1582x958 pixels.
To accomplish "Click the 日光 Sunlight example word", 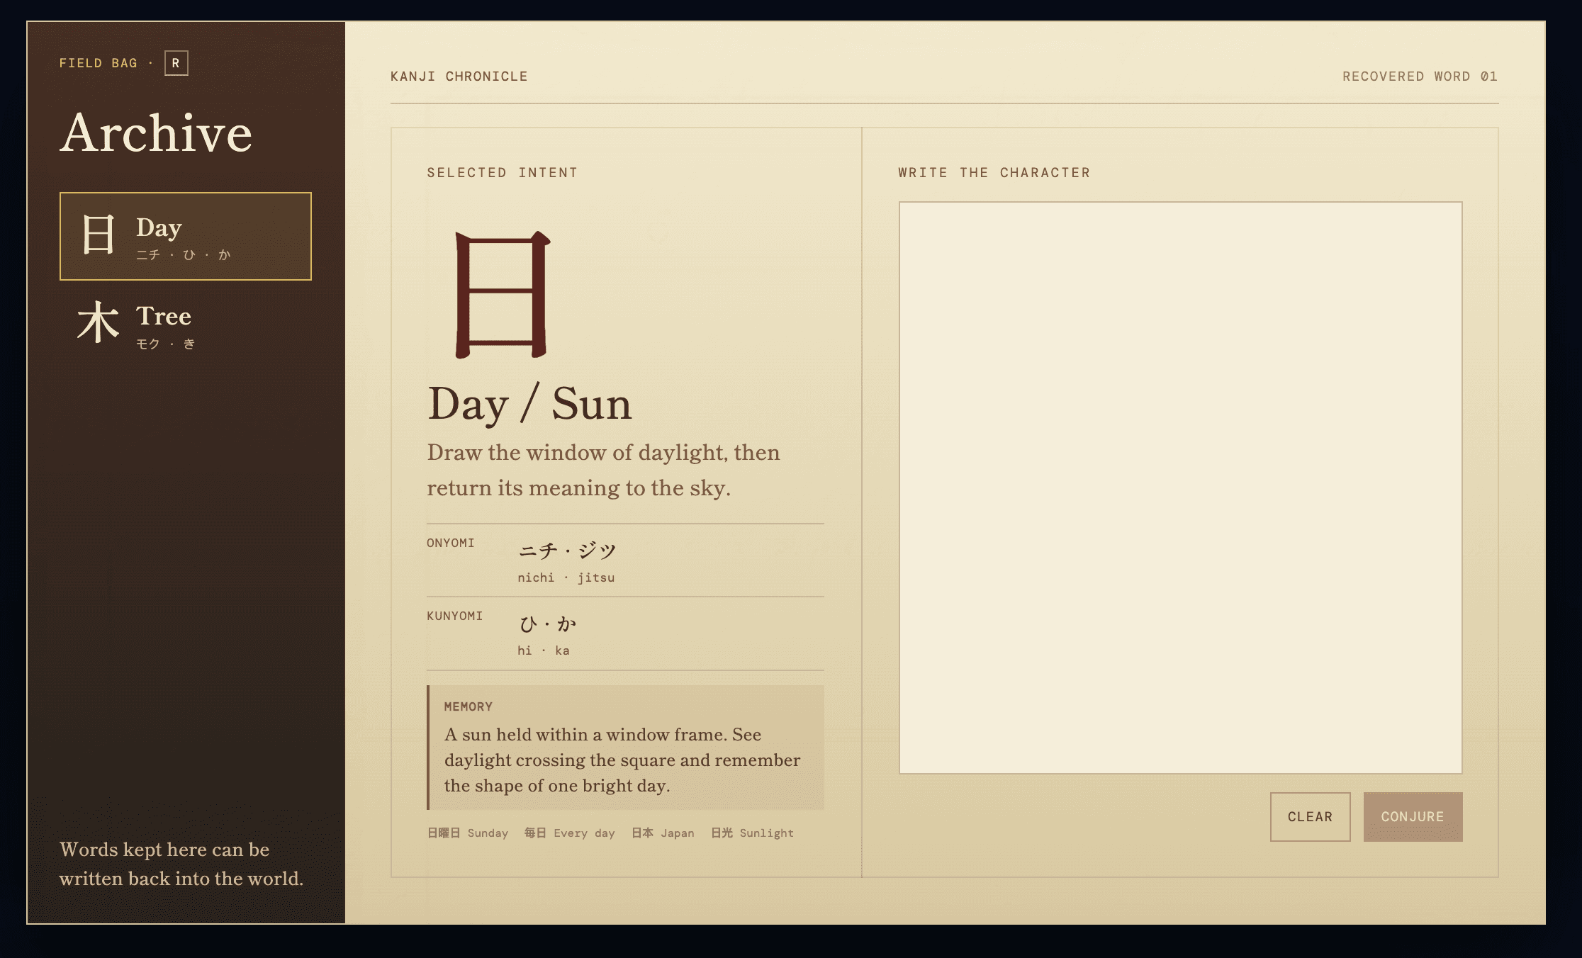I will [752, 833].
